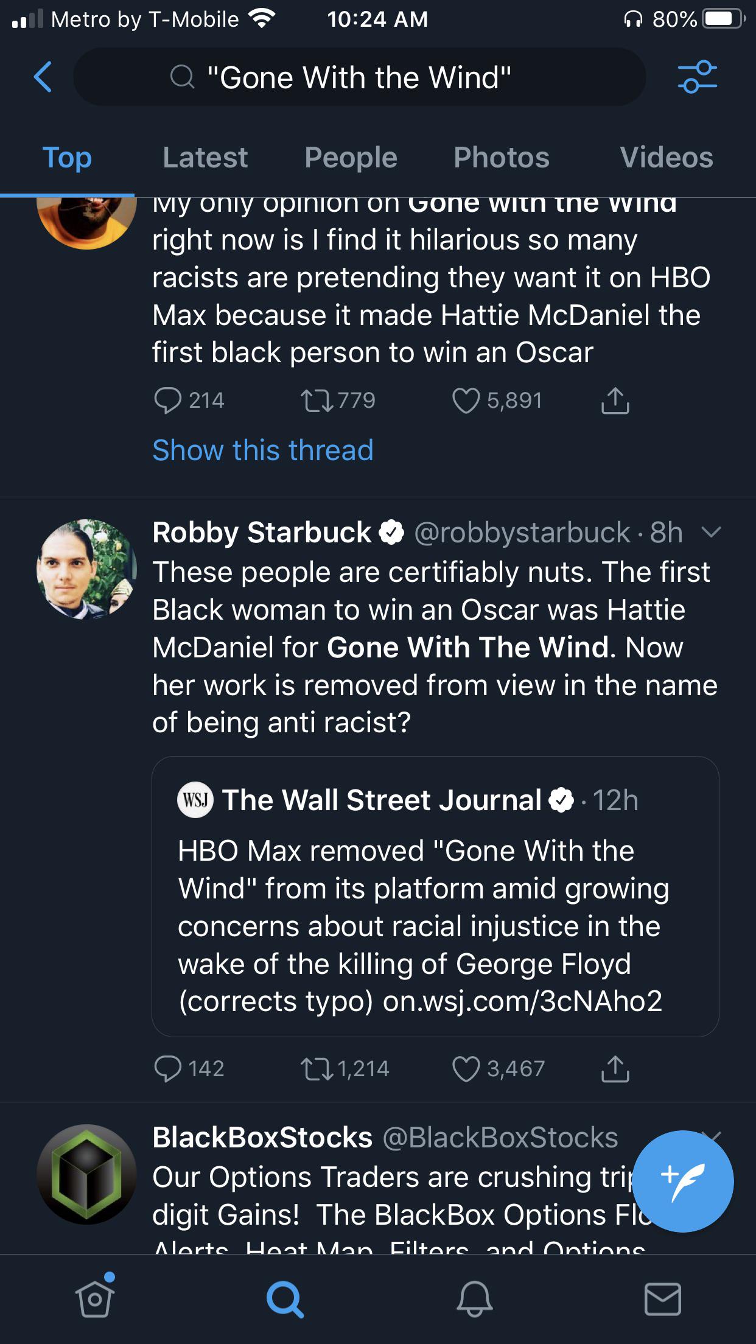The image size is (756, 1344).
Task: Expand Robby Starbuck tweet options chevron
Action: (710, 533)
